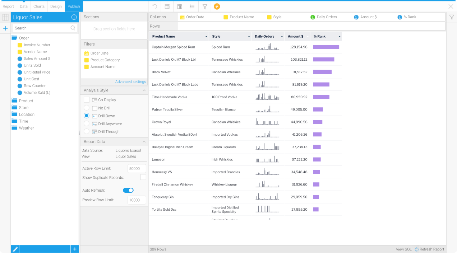
Task: Click the orange lightning refresh icon
Action: [217, 6]
